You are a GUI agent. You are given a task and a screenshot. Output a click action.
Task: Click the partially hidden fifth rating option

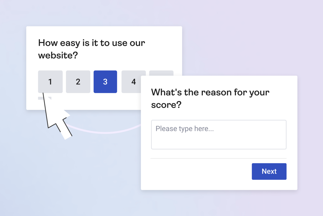point(161,73)
